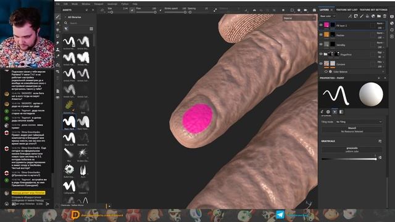Screen dimensions: 395x222
Task: Close the Properties - Paint panel
Action: [x=385, y=78]
